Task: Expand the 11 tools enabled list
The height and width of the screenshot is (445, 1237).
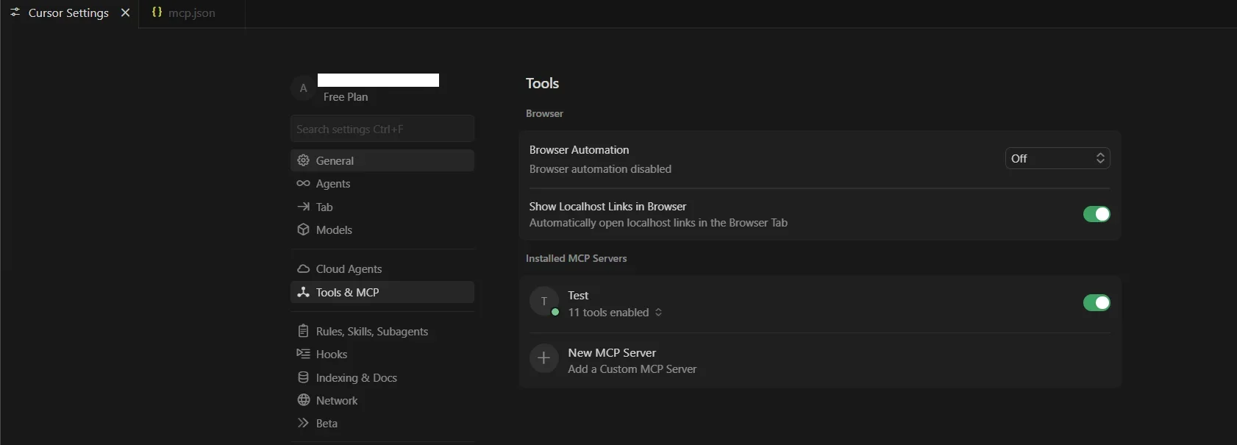Action: click(x=615, y=313)
